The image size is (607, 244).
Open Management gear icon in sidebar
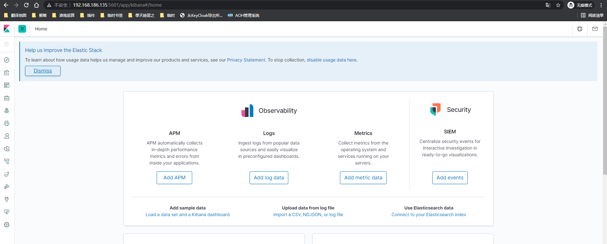tap(7, 225)
